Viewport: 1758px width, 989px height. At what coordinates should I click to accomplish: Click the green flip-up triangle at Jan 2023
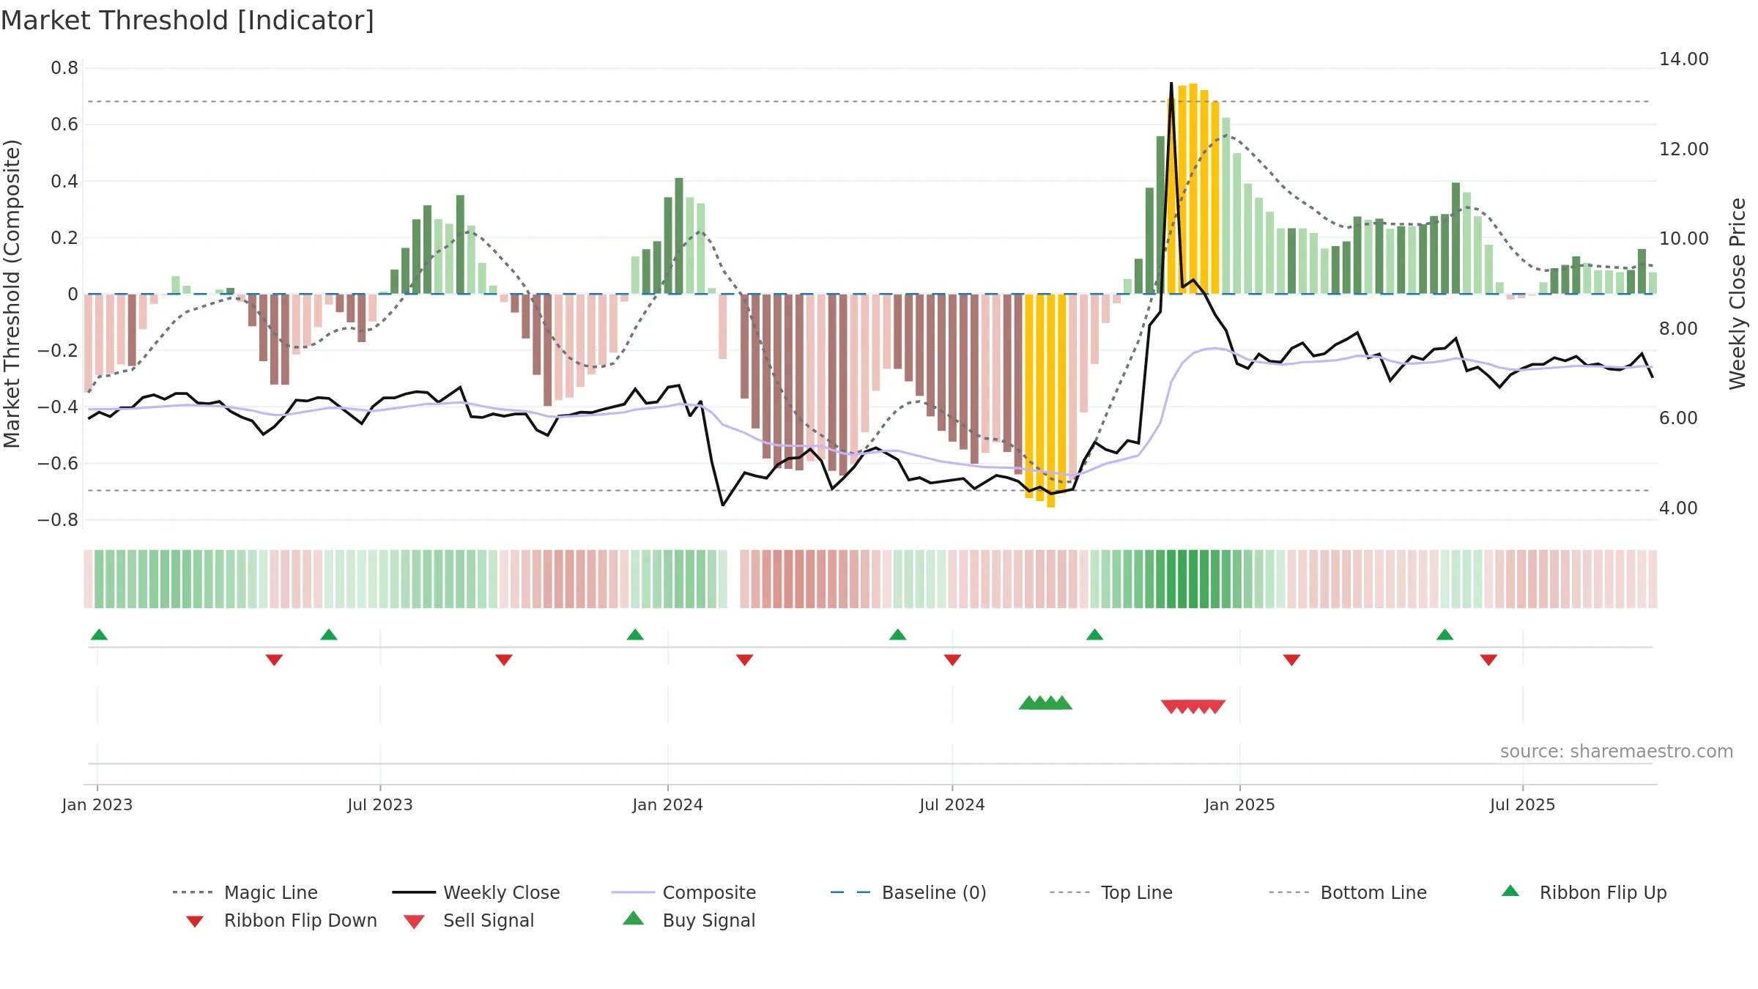tap(99, 634)
